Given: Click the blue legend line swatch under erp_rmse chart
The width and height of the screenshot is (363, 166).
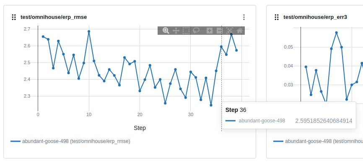Looking at the screenshot, I should pyautogui.click(x=16, y=141).
